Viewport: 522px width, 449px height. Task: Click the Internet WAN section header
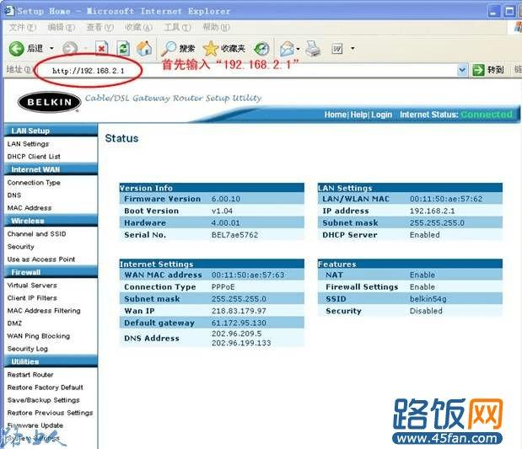click(51, 169)
